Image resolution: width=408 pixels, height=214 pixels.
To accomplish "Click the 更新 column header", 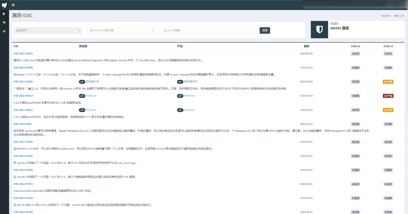I will click(306, 46).
